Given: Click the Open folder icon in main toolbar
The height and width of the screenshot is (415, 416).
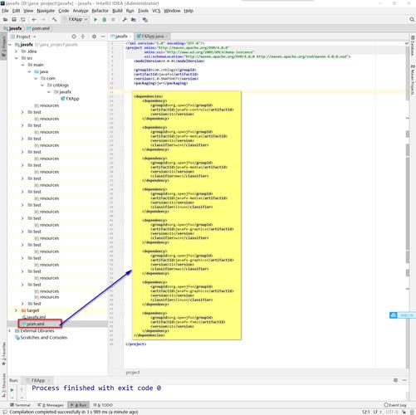Looking at the screenshot, I should [5, 20].
